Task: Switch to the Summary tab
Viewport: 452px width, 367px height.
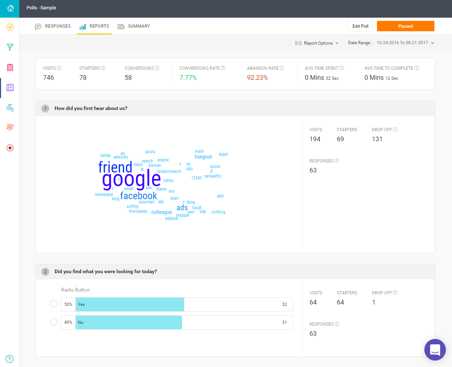Action: tap(134, 26)
